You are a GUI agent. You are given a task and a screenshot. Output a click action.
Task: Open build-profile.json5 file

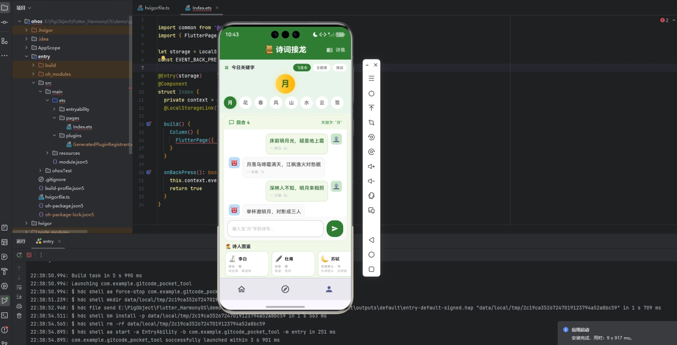[62, 188]
